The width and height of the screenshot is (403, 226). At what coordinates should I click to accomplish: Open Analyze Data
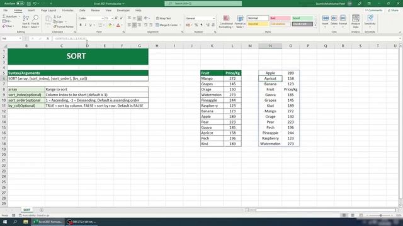[x=356, y=21]
